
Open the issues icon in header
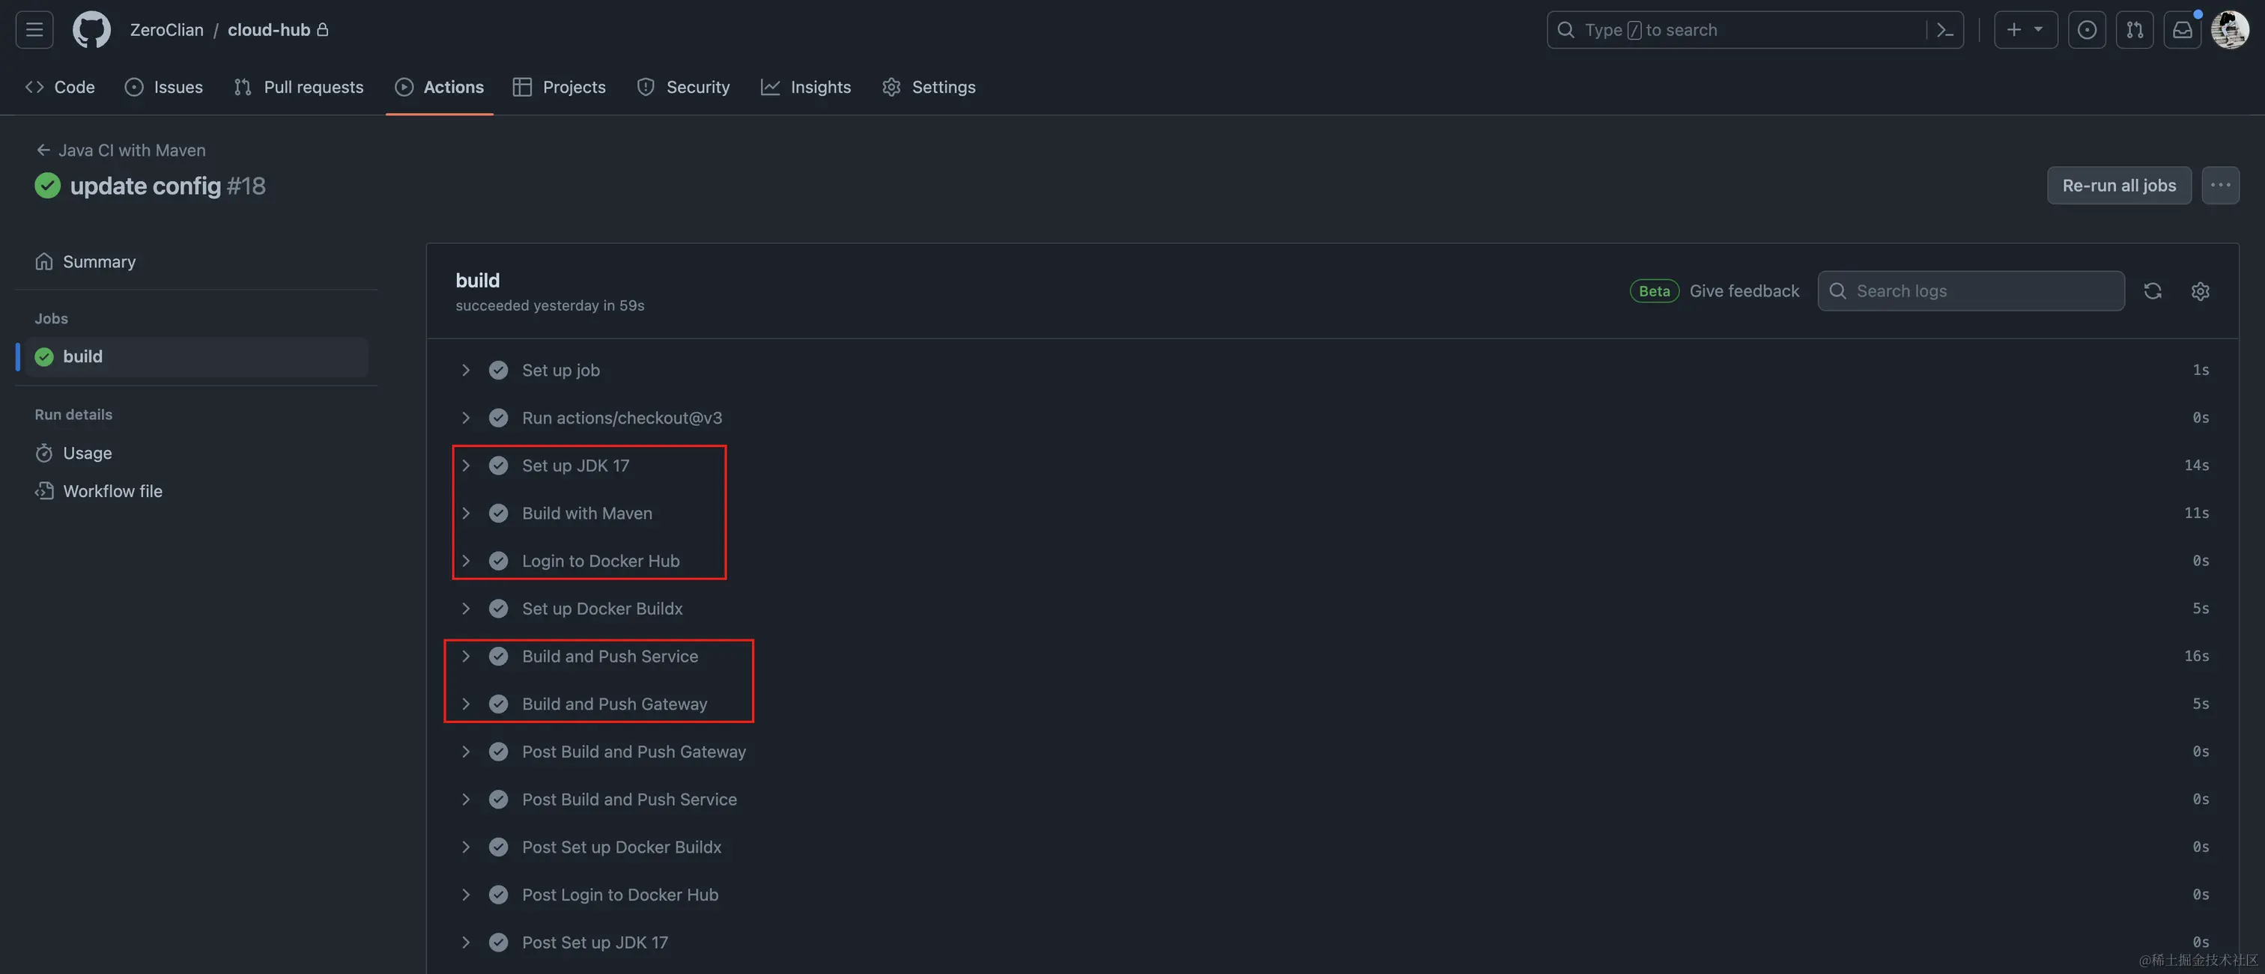(2087, 30)
